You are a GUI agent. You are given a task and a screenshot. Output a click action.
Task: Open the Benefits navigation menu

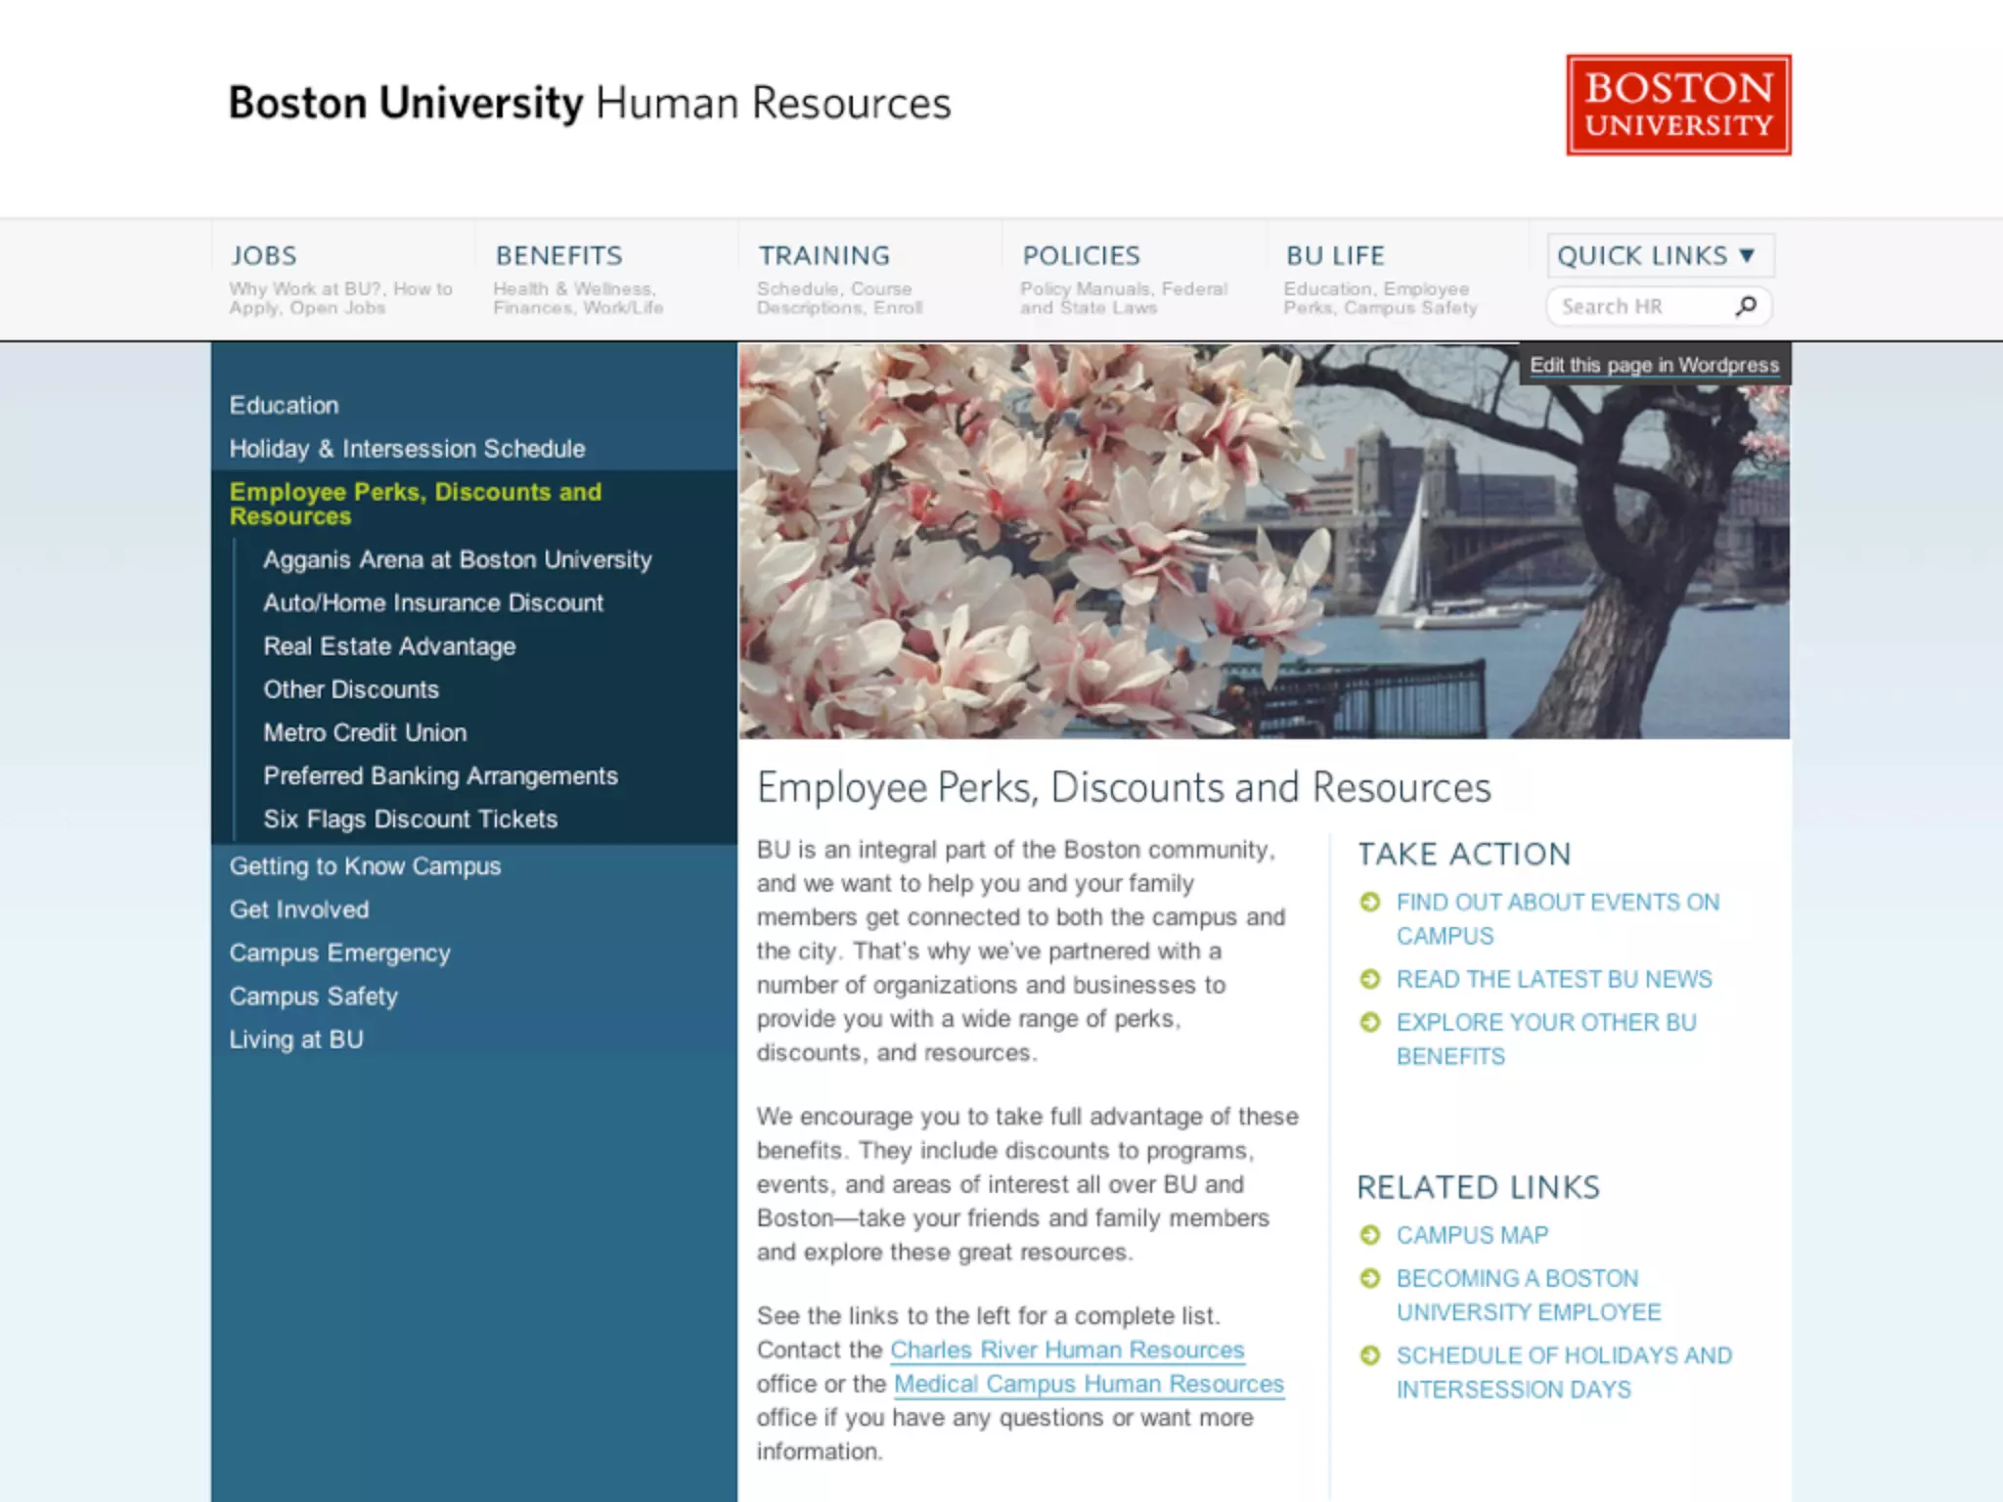558,255
